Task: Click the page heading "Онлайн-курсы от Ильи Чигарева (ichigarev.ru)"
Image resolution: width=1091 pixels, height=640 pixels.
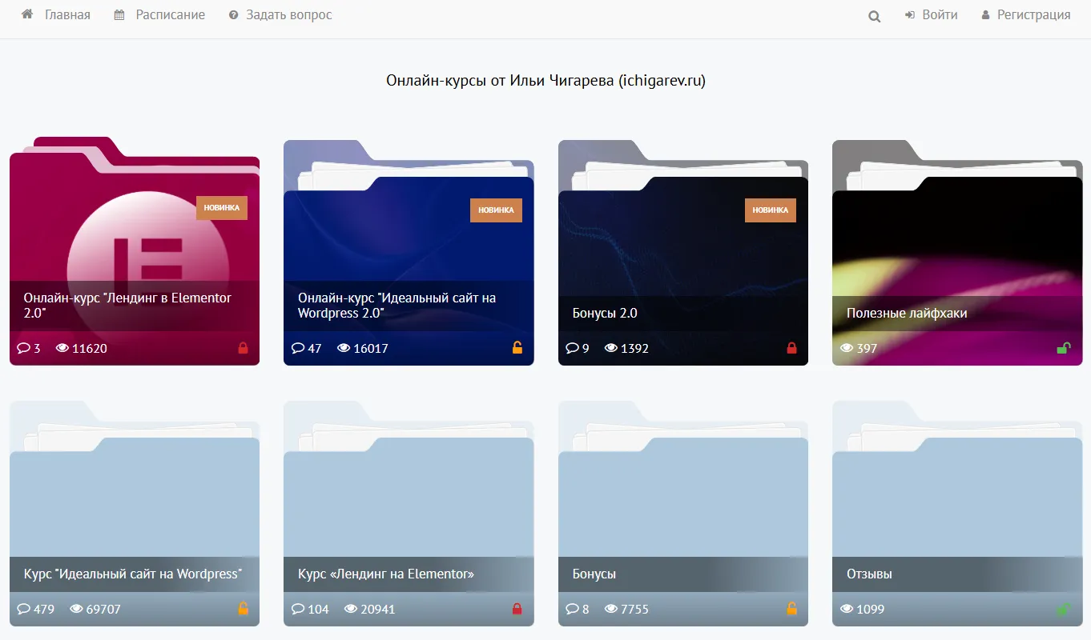Action: [545, 81]
